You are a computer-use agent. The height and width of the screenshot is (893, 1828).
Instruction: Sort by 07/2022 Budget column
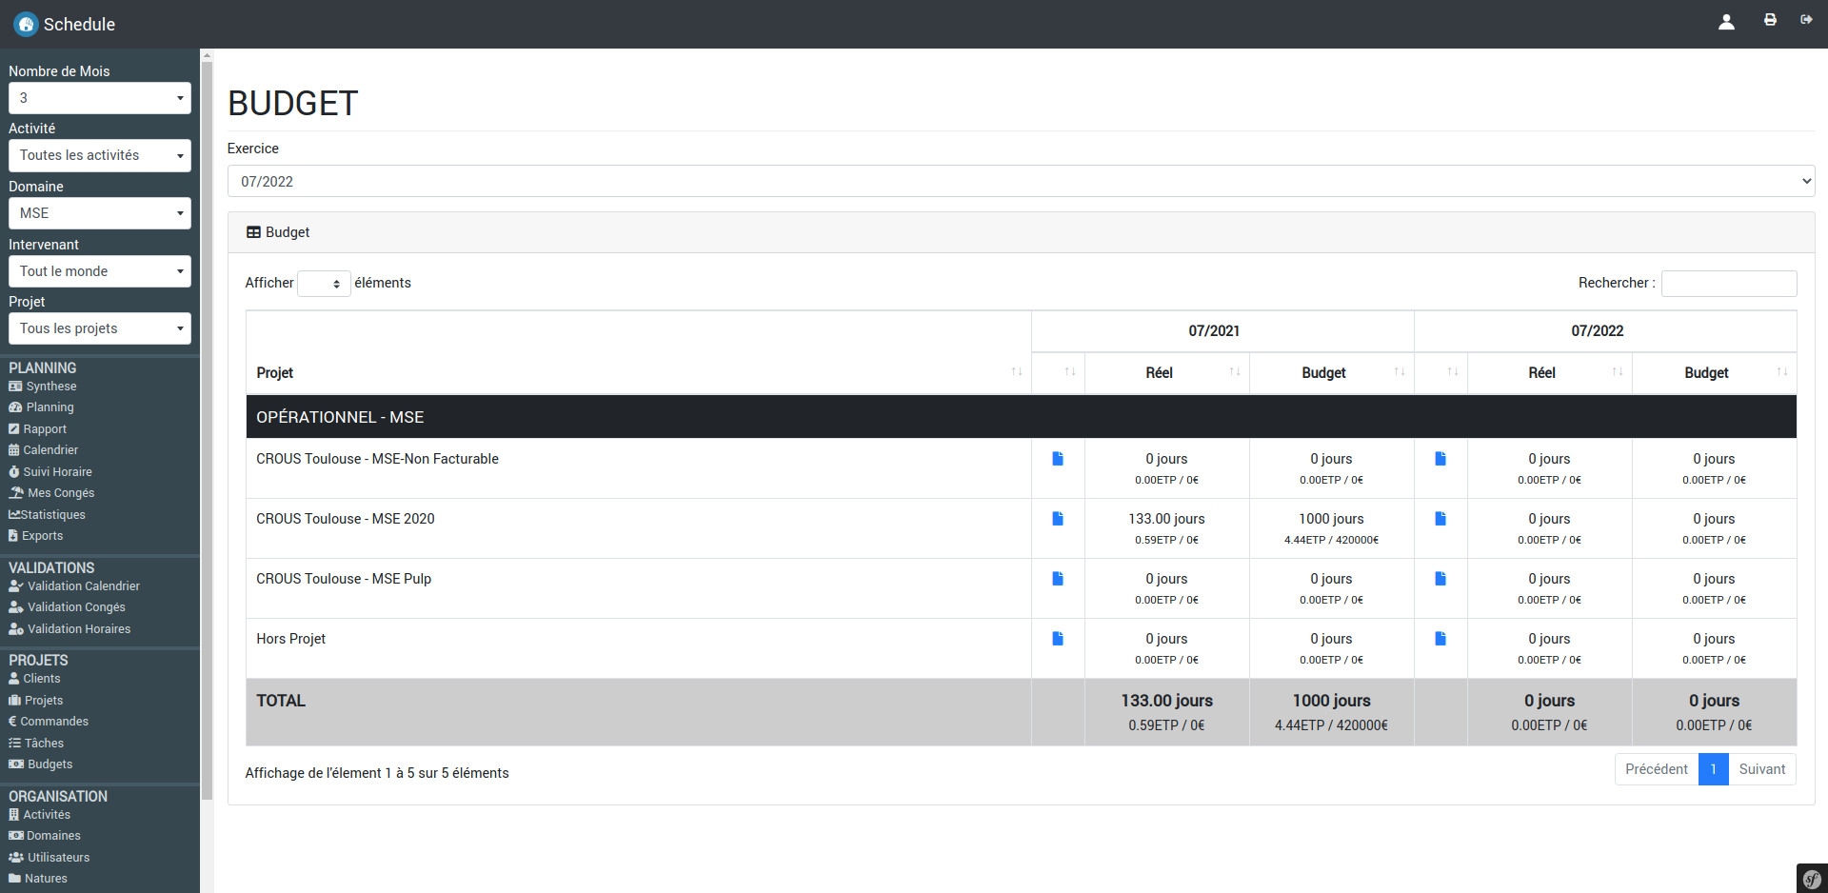(1714, 372)
